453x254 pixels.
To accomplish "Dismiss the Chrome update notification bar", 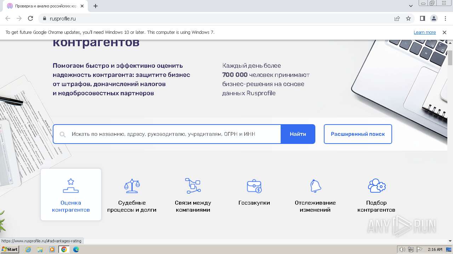I will pyautogui.click(x=445, y=32).
